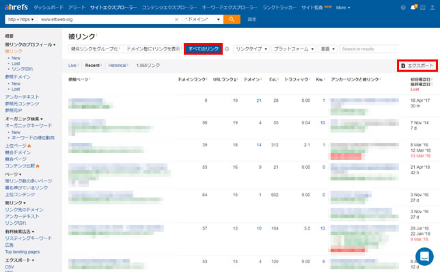The image size is (440, 272).
Task: Open the notifications bell icon
Action: 413,8
